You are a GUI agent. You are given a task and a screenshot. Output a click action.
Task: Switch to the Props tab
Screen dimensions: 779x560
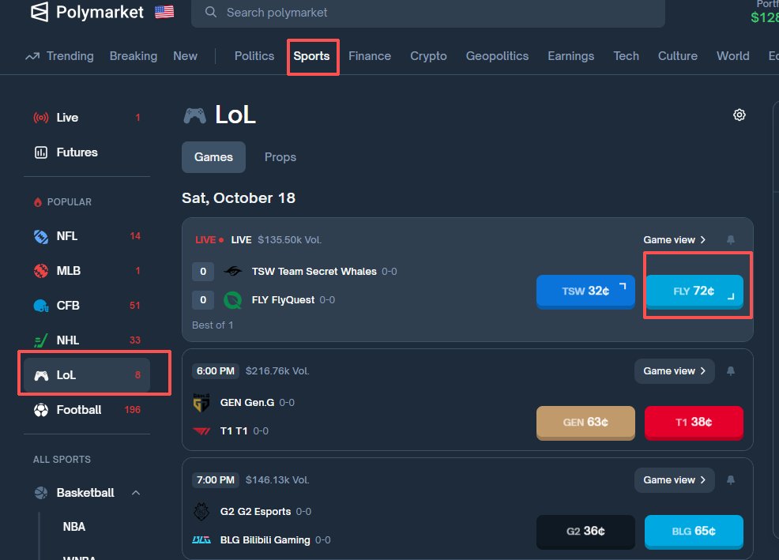(x=280, y=157)
